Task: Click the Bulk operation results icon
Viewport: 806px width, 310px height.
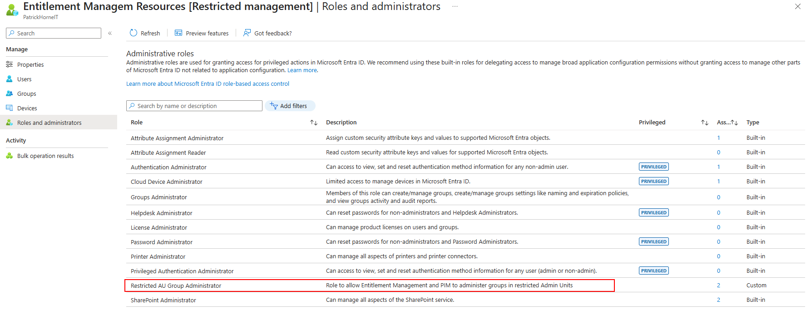Action: tap(10, 156)
